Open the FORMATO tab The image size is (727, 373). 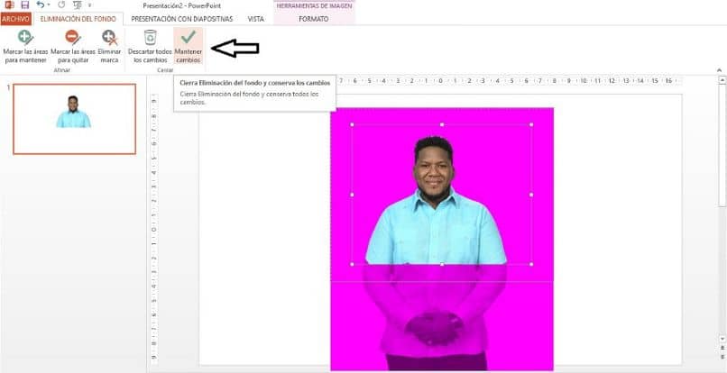[313, 19]
